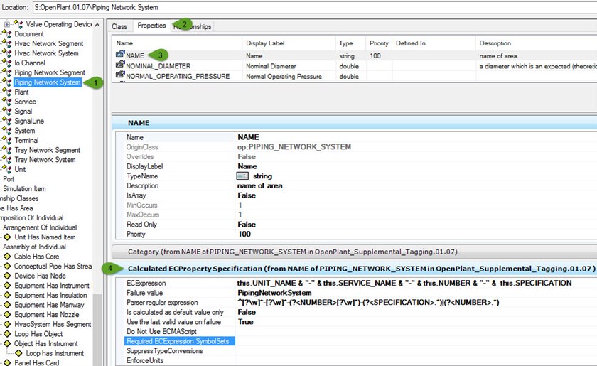Click the Equipment Has Nozzle relationship icon
The image size is (597, 366).
(x=7, y=315)
